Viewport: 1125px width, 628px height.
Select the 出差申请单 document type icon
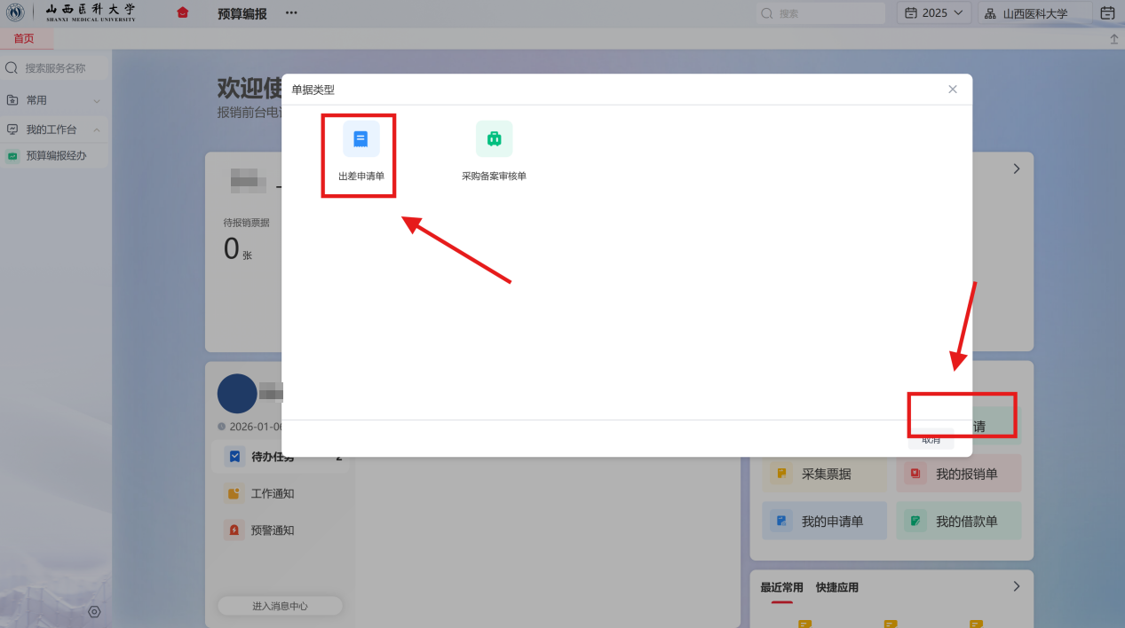(360, 139)
